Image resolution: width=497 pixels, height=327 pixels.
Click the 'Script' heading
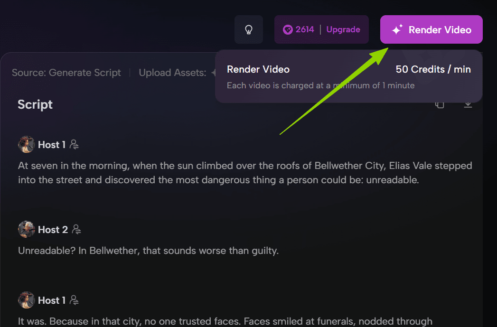tap(35, 104)
